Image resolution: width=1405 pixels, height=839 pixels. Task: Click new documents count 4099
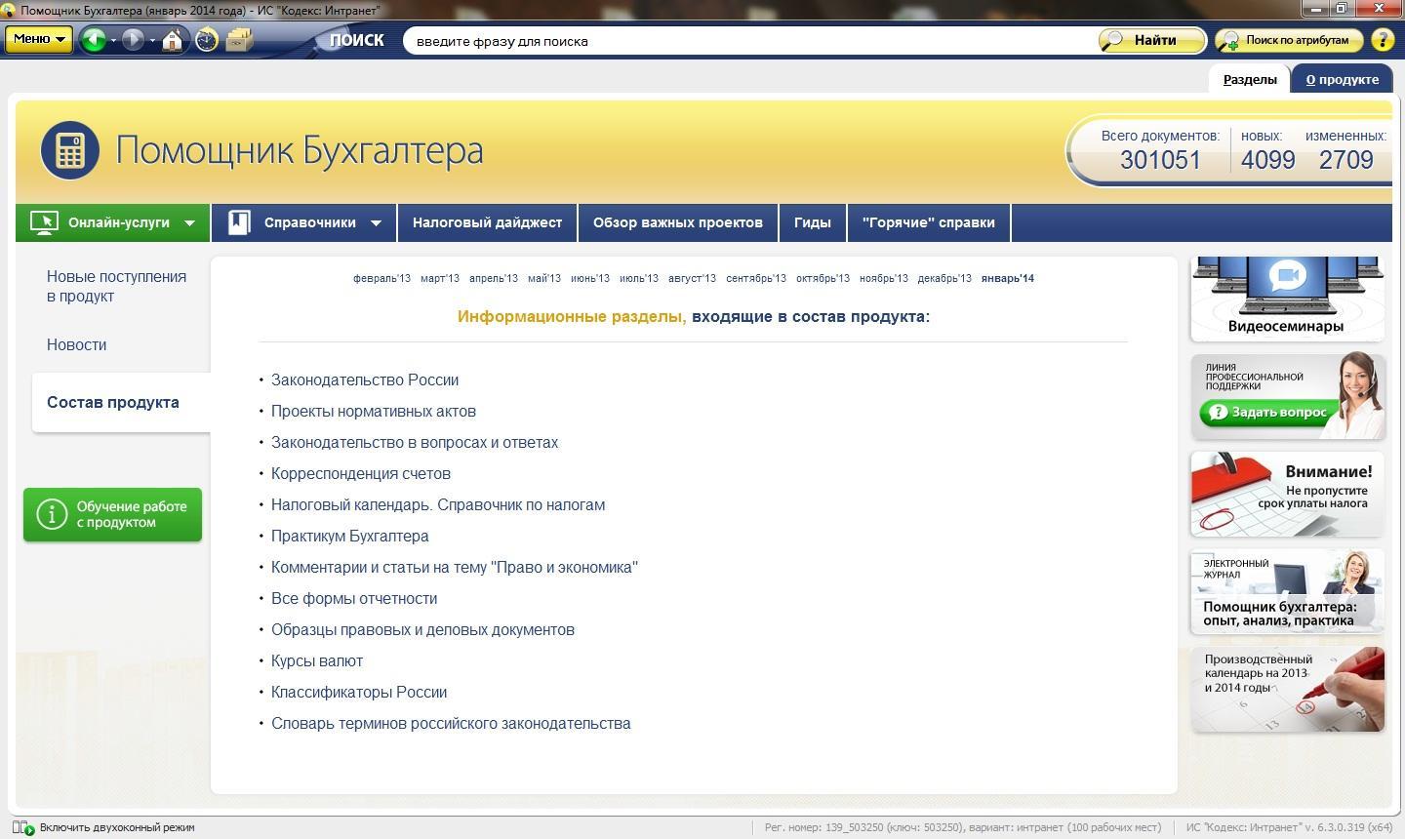[1267, 160]
